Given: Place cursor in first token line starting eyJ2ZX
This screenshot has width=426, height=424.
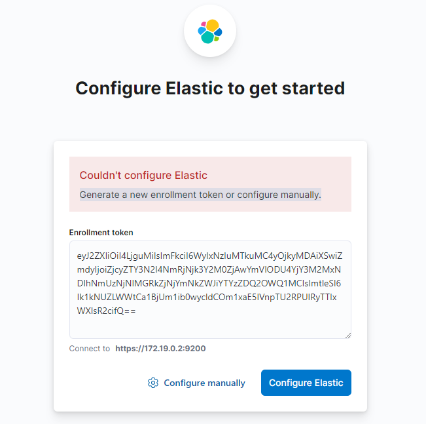Looking at the screenshot, I should [x=209, y=256].
